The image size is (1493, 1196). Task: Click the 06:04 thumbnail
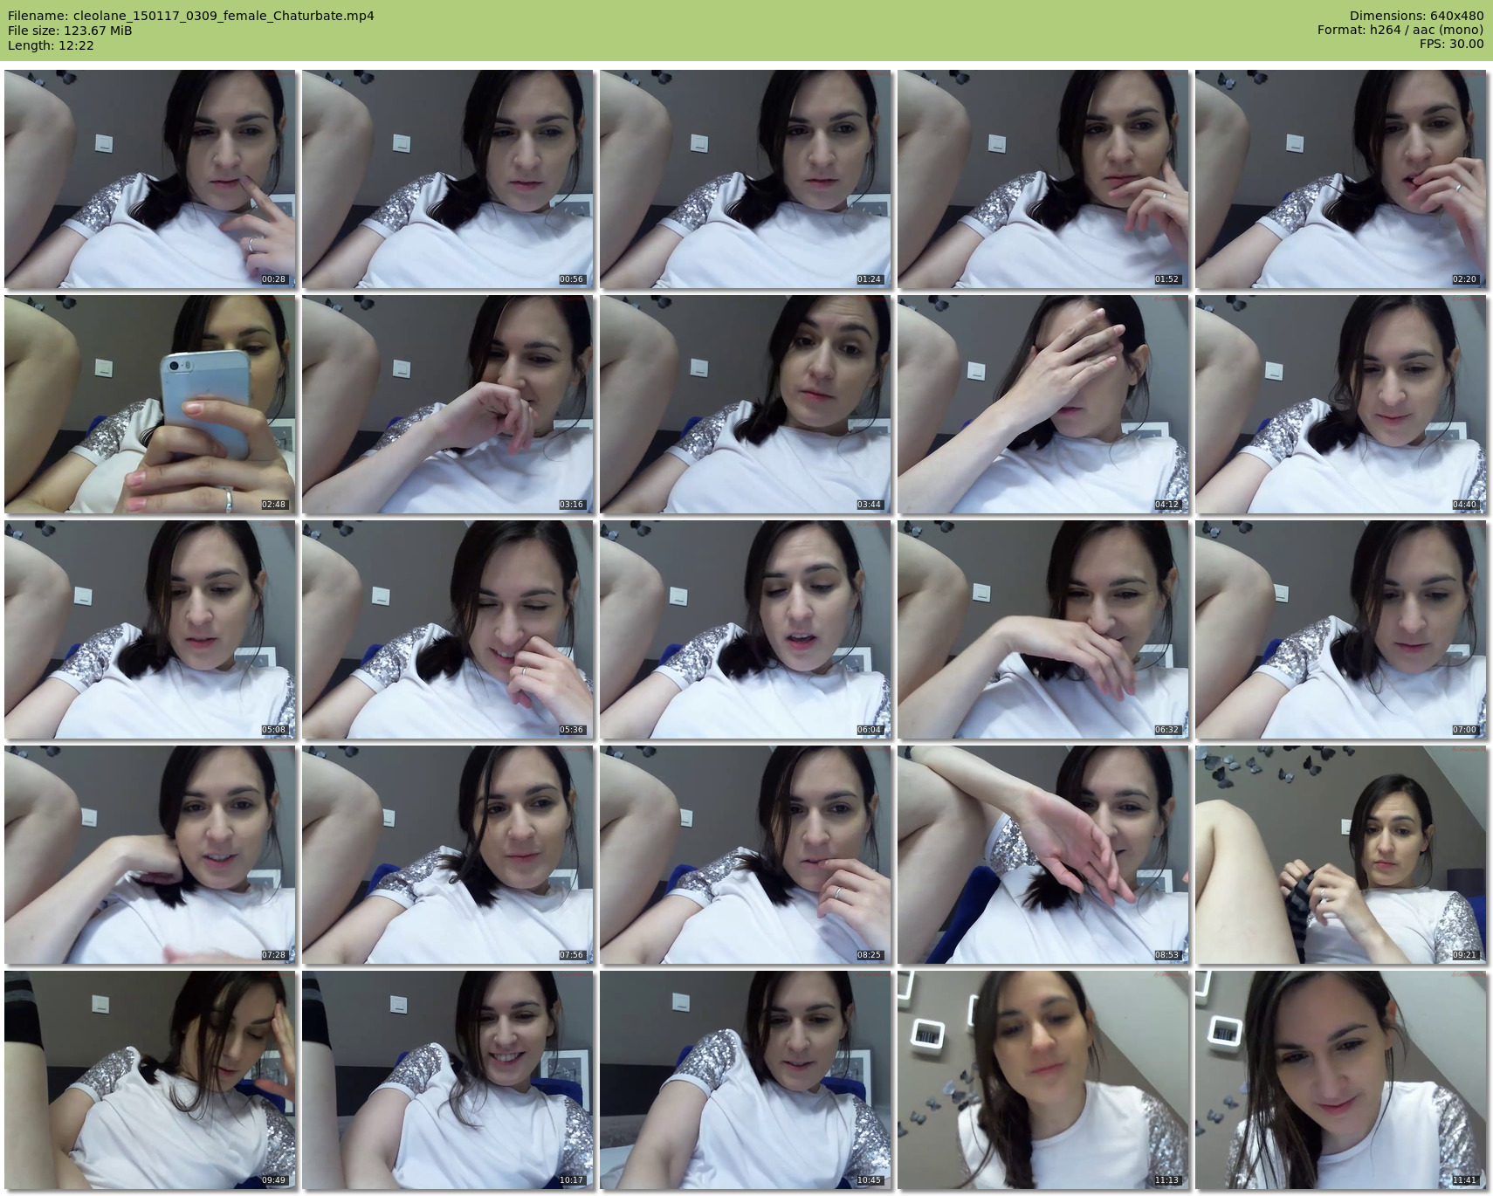point(746,629)
